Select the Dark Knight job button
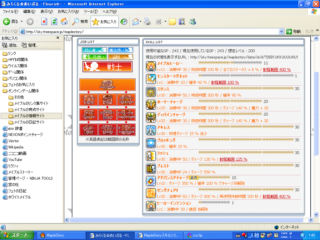The image size is (320, 240). 126,130
